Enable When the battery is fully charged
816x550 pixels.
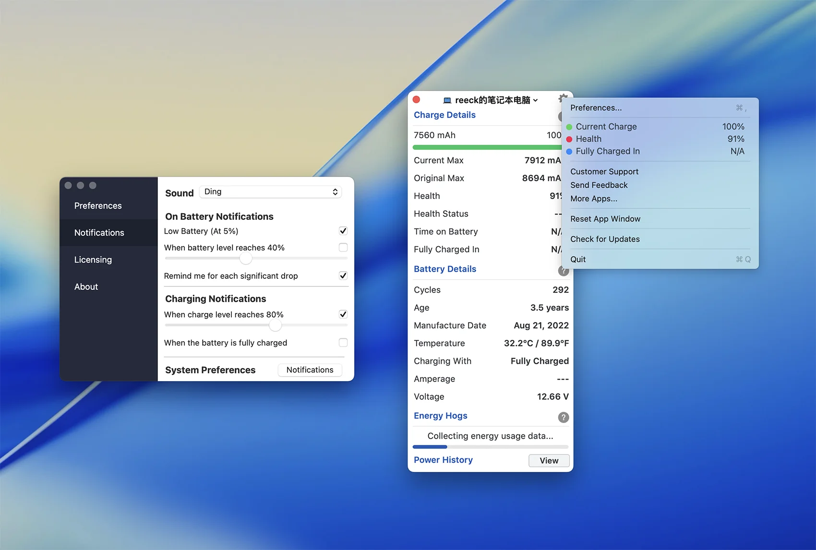343,343
